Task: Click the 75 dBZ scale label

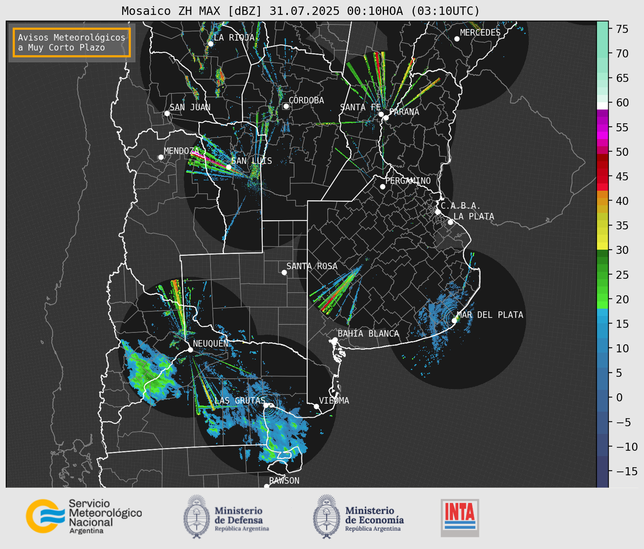Action: 623,29
